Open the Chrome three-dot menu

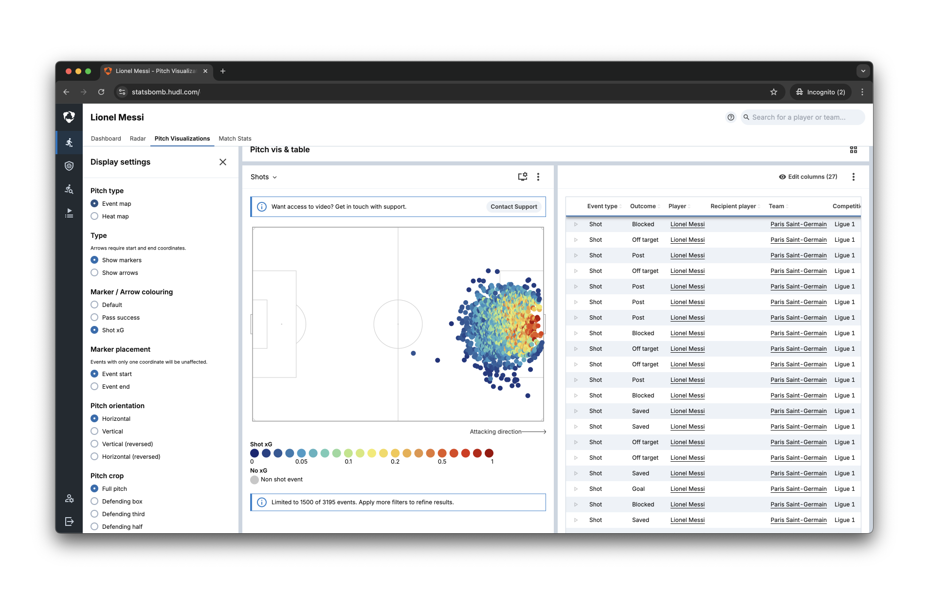[862, 92]
